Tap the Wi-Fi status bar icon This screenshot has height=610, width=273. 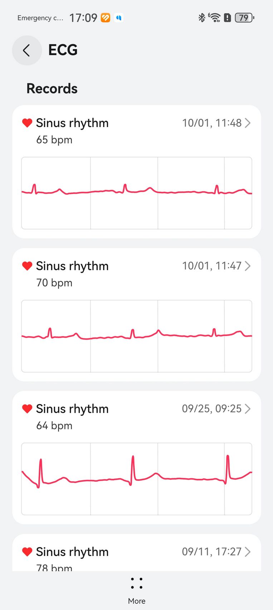(214, 18)
